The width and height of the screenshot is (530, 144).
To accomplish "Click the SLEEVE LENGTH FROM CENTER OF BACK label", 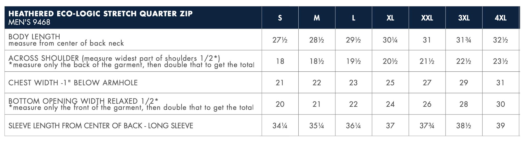I will click(x=101, y=126).
